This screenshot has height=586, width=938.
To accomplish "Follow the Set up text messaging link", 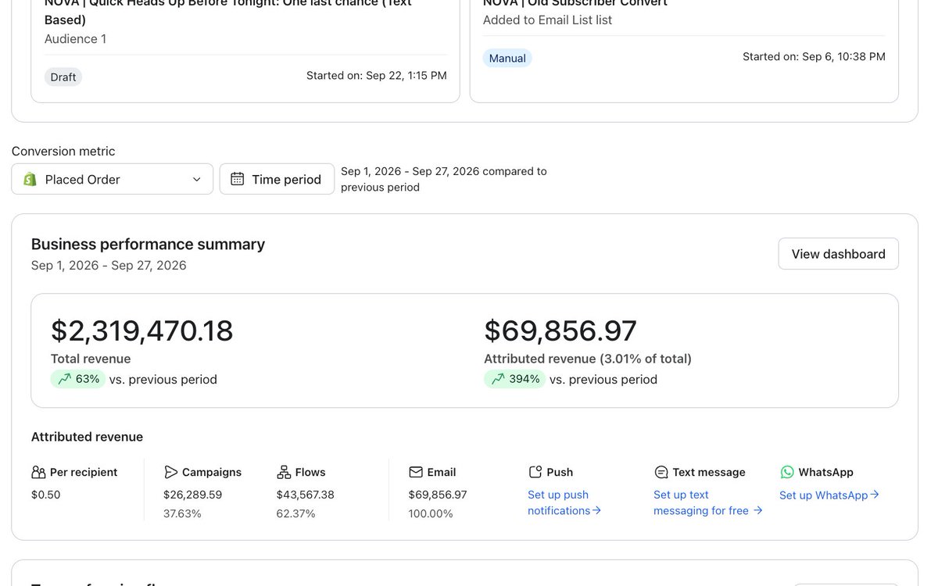I will point(708,502).
